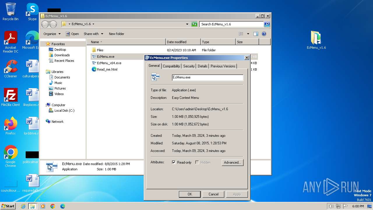Click the Explorer Forward navigation button
This screenshot has width=373, height=210.
coord(53,24)
